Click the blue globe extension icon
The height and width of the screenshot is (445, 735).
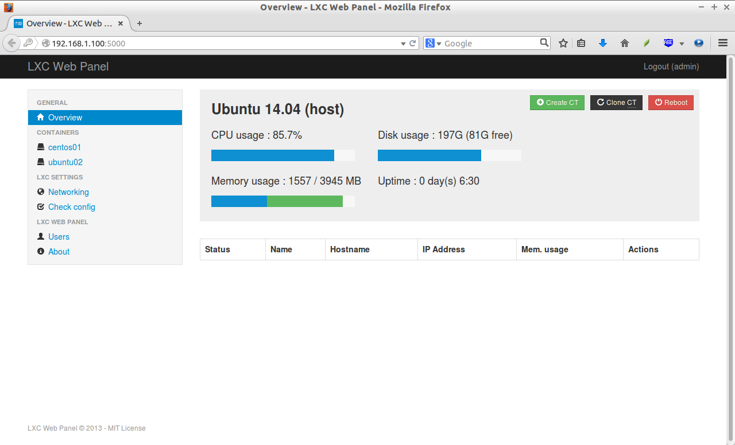point(699,43)
